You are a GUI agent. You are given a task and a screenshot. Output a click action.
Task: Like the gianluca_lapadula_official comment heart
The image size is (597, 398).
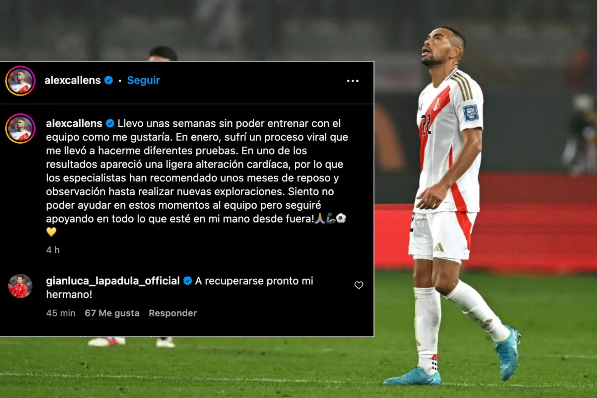pos(359,285)
